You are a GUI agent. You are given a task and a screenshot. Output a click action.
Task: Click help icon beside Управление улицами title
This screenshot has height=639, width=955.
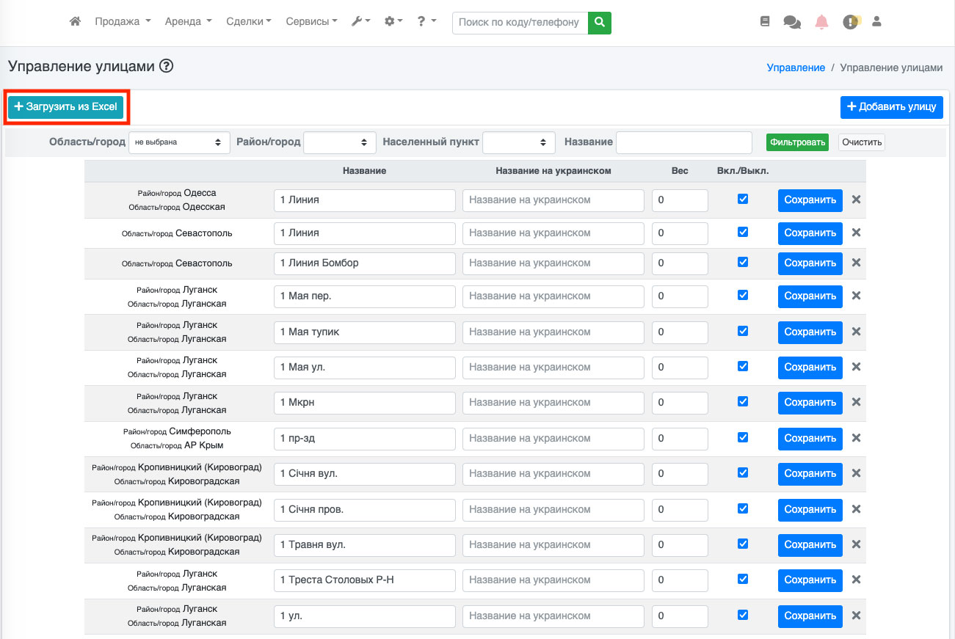tap(166, 67)
